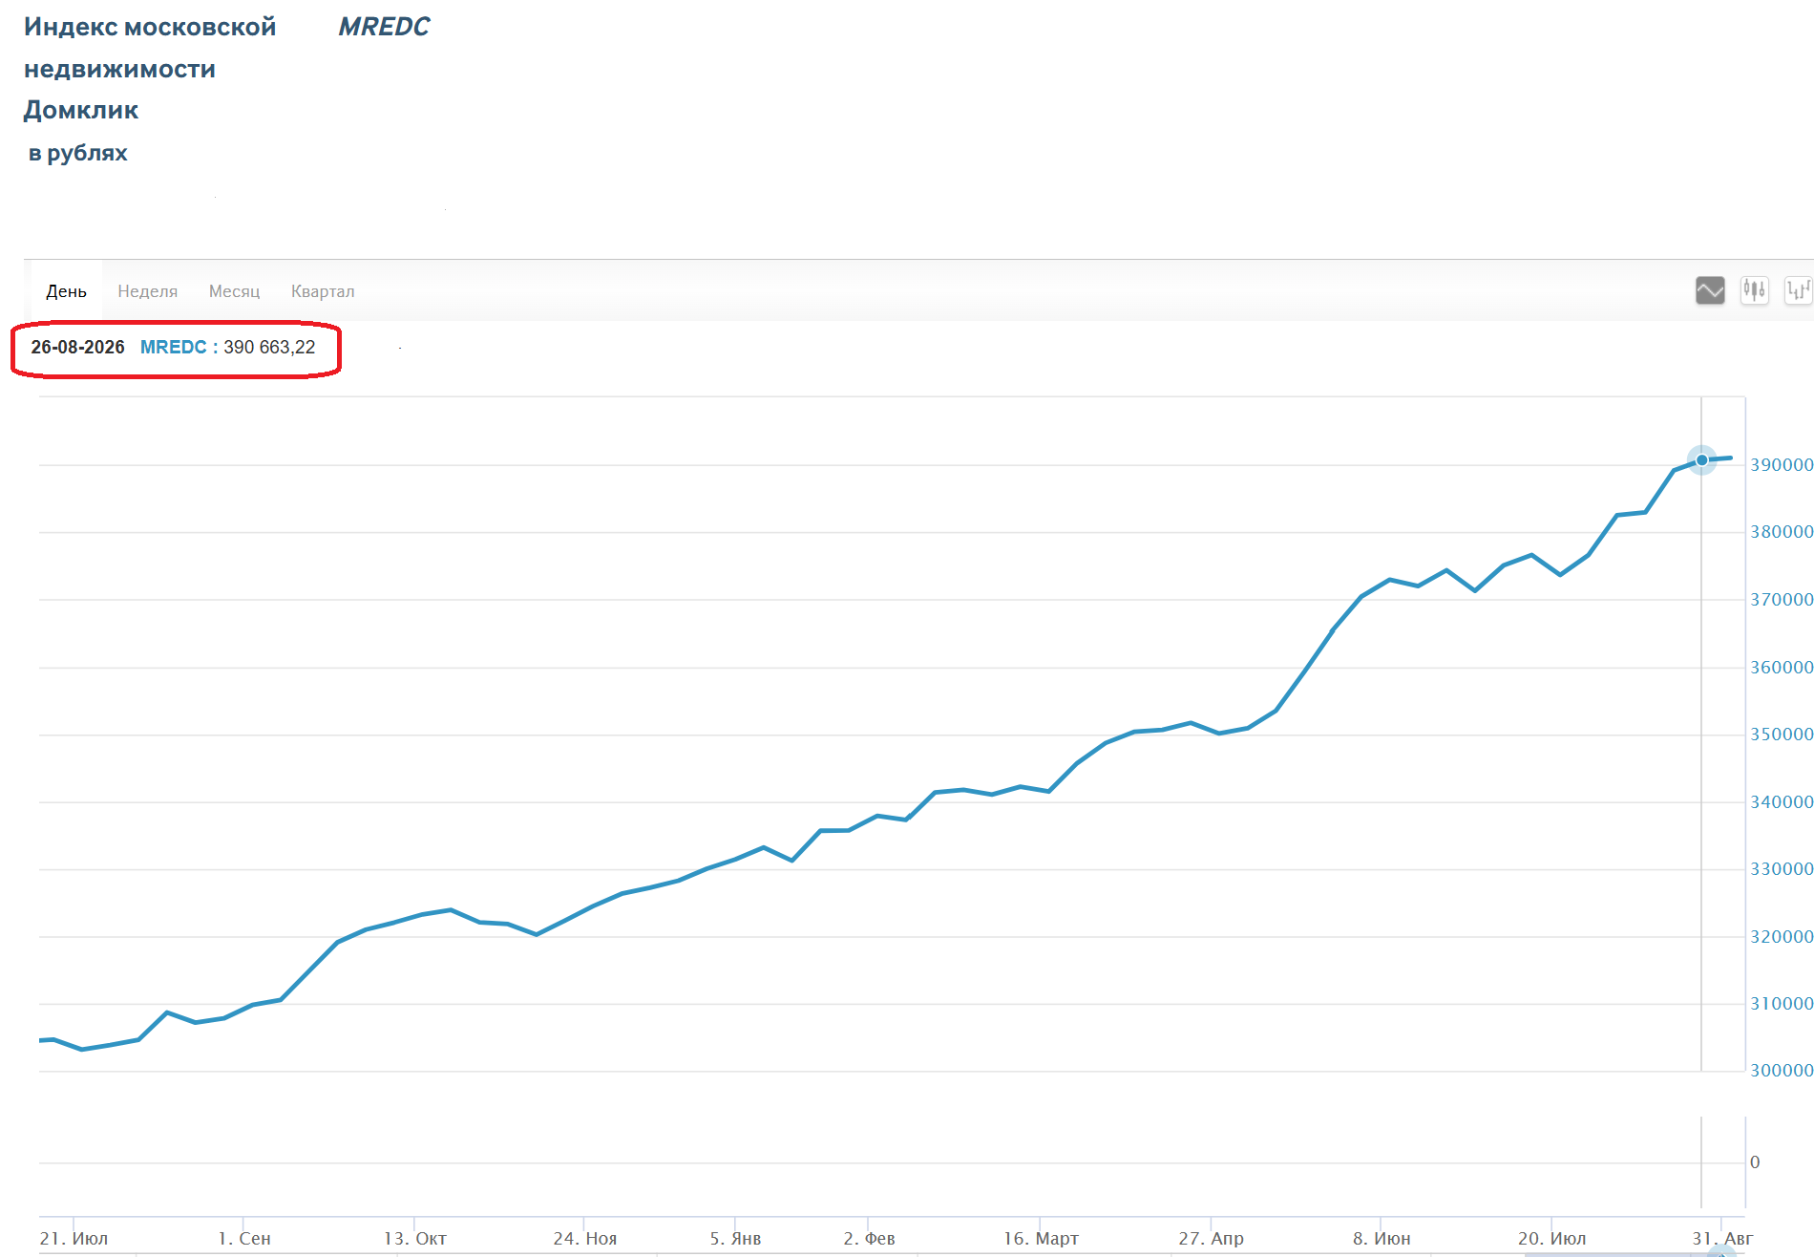Click the date 26-08-2026 label

pyautogui.click(x=77, y=348)
